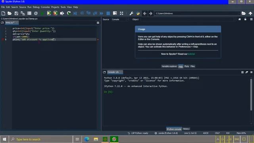Run the file with the green play icon
The height and width of the screenshot is (143, 254).
pos(42,13)
